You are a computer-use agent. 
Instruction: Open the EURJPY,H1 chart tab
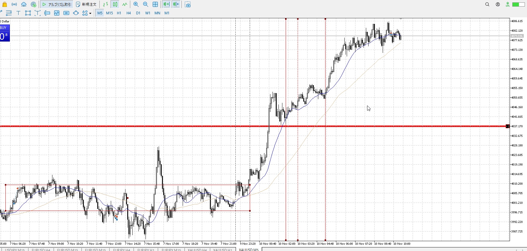pos(146,250)
